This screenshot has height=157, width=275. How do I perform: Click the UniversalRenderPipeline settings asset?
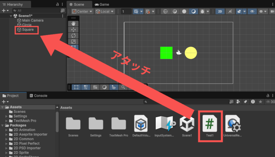[x=232, y=126]
